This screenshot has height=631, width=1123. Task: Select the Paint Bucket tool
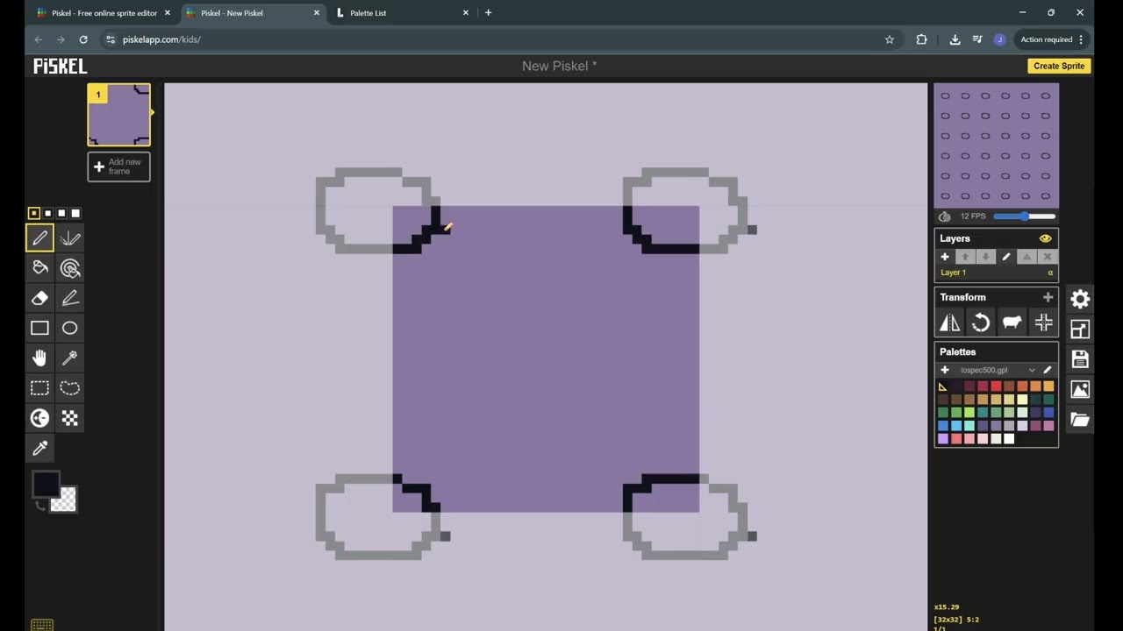click(x=39, y=268)
